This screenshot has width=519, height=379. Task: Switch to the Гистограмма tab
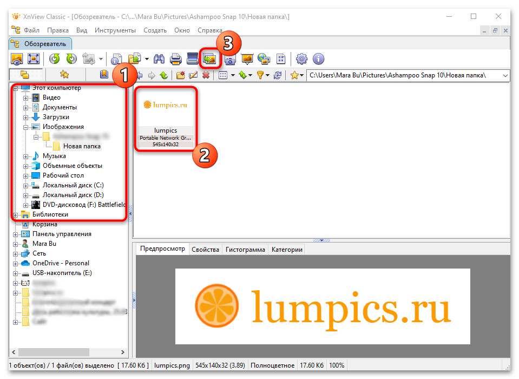pos(245,249)
